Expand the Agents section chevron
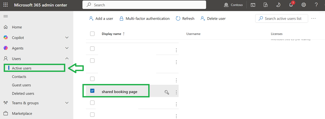325x119 pixels. click(67, 48)
